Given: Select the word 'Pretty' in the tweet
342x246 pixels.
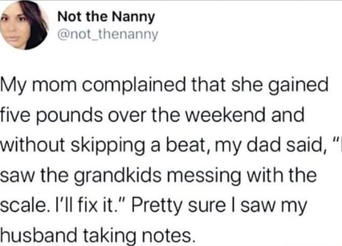Looking at the screenshot, I should tap(157, 206).
